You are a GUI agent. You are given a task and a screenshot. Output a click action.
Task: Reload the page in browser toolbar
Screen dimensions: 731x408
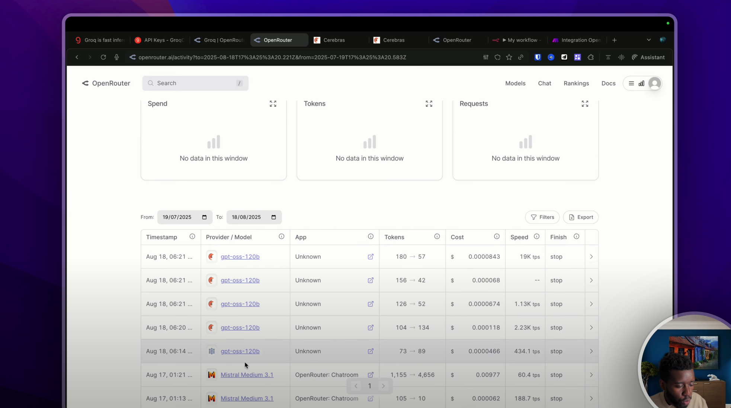tap(103, 57)
